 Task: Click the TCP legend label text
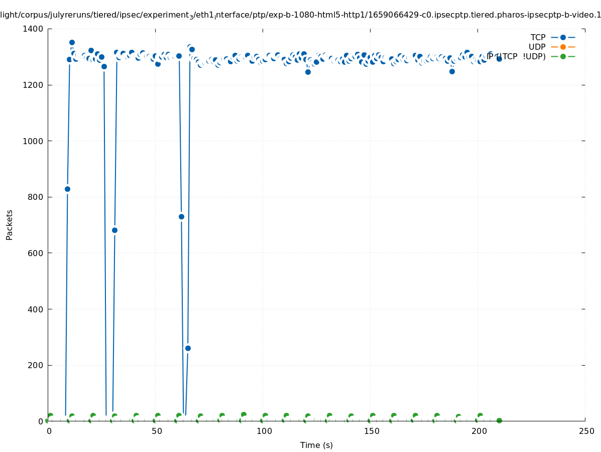pos(538,37)
